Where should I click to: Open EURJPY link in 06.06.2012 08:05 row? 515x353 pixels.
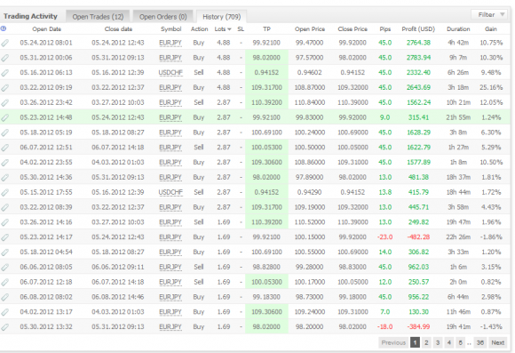pyautogui.click(x=170, y=267)
